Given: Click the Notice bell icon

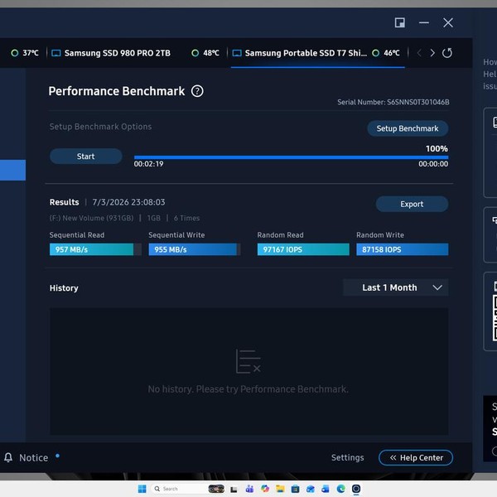Looking at the screenshot, I should click(8, 457).
